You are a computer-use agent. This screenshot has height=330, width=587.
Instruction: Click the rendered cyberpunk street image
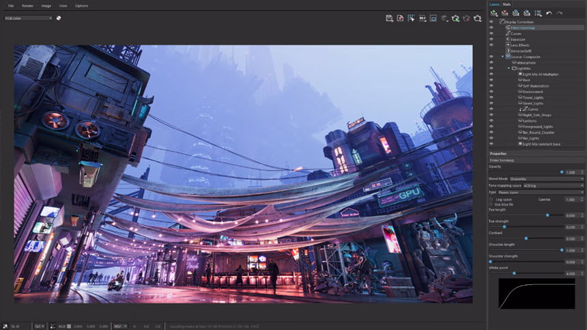pyautogui.click(x=244, y=174)
